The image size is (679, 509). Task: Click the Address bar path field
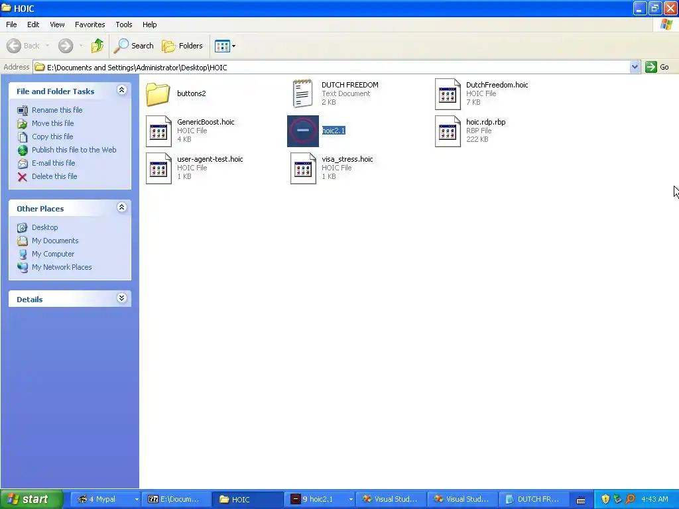(332, 67)
